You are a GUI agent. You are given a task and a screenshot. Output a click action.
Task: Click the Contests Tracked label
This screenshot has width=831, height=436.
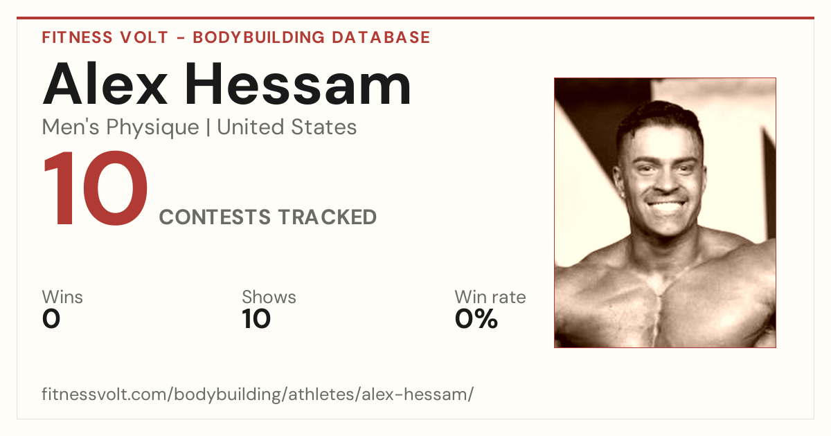tap(268, 217)
